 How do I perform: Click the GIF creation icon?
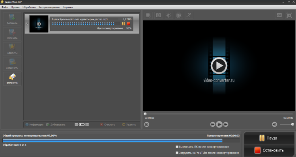[x=279, y=15]
